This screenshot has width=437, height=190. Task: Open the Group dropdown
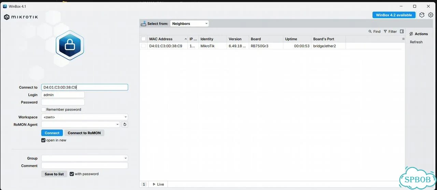pos(85,158)
